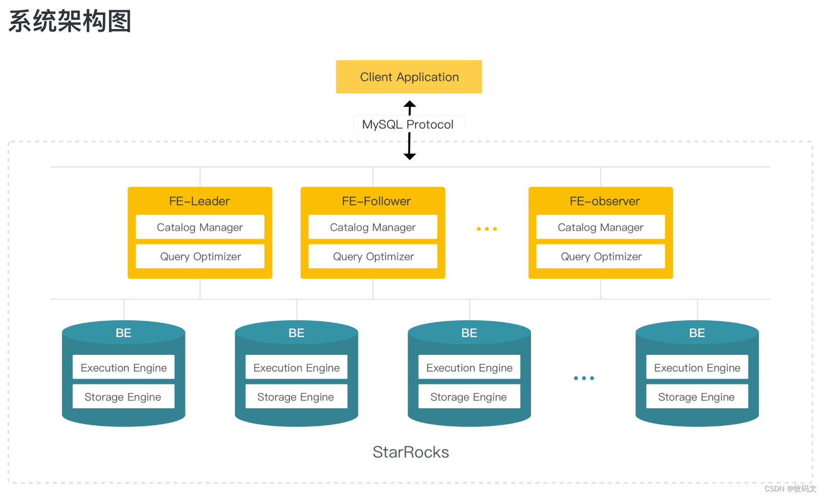824x497 pixels.
Task: Click the Client Application box
Action: pos(409,77)
